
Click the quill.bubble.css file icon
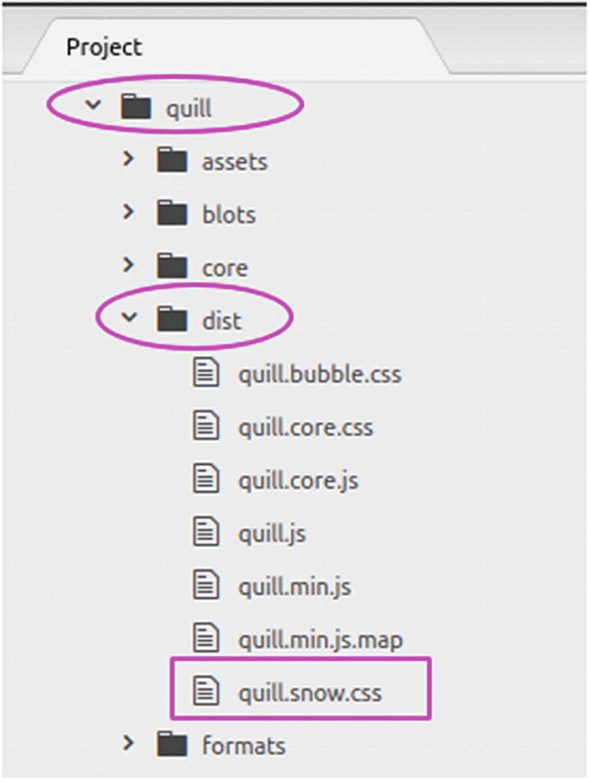point(206,374)
